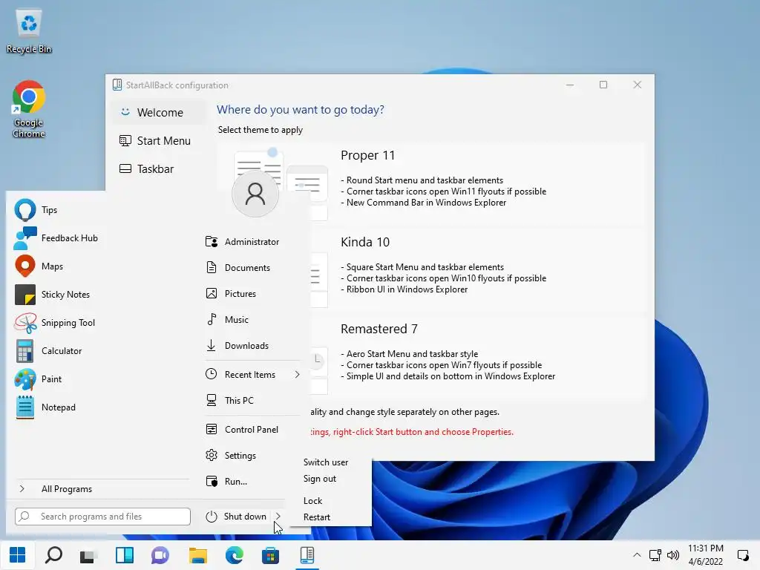Click Search programs and files field
Viewport: 760px width, 570px height.
click(x=102, y=517)
